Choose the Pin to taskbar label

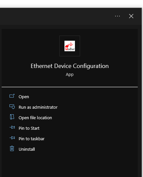click(x=32, y=139)
